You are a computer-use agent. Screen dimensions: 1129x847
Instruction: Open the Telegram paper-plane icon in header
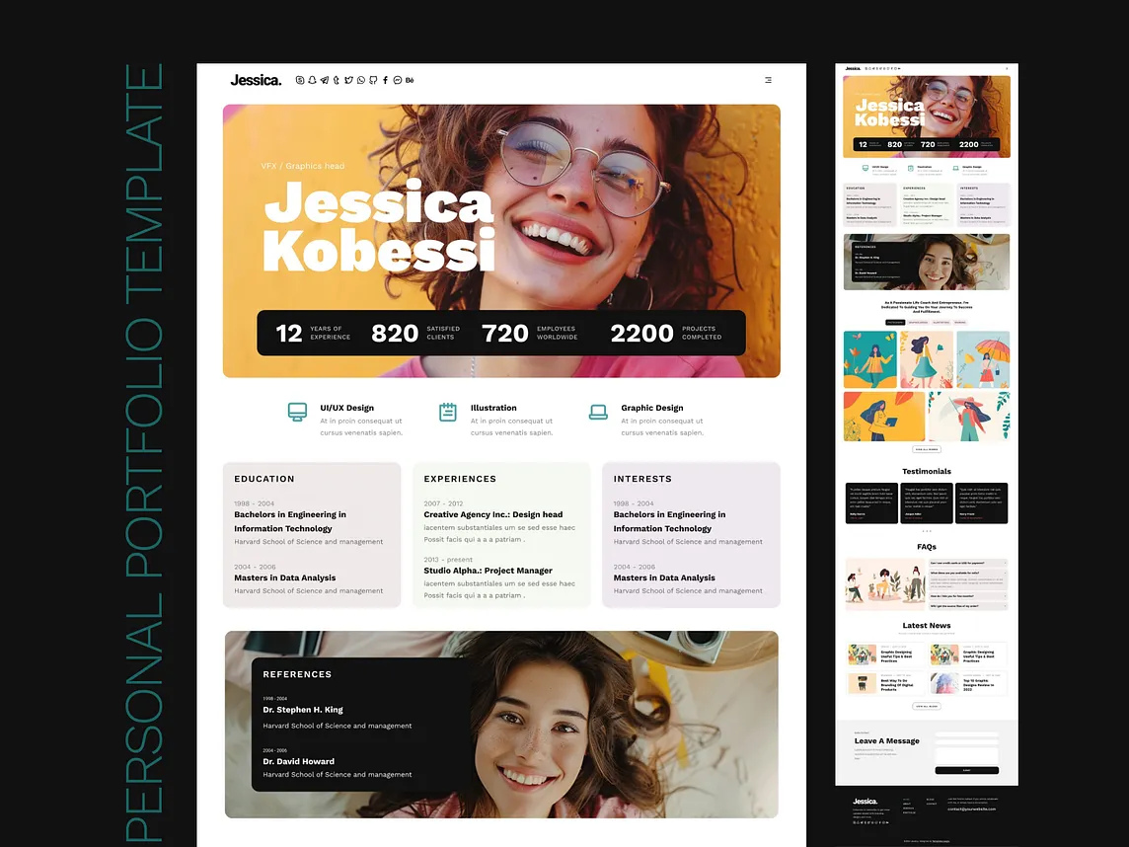(x=325, y=80)
